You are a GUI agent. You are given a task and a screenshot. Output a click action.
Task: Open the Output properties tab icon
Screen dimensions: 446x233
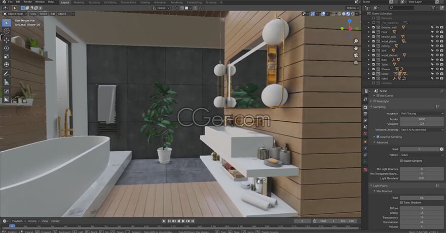[x=365, y=114]
